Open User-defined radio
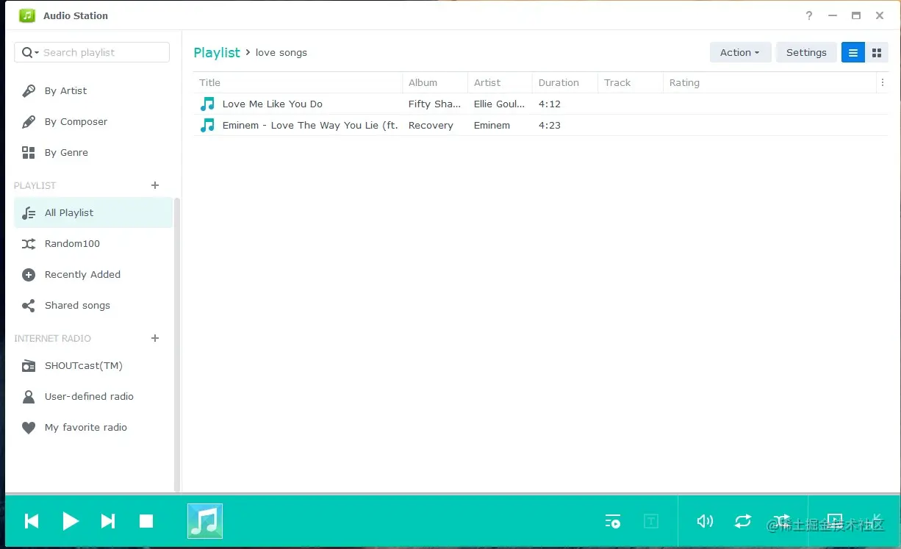Viewport: 901px width, 549px height. (x=93, y=396)
